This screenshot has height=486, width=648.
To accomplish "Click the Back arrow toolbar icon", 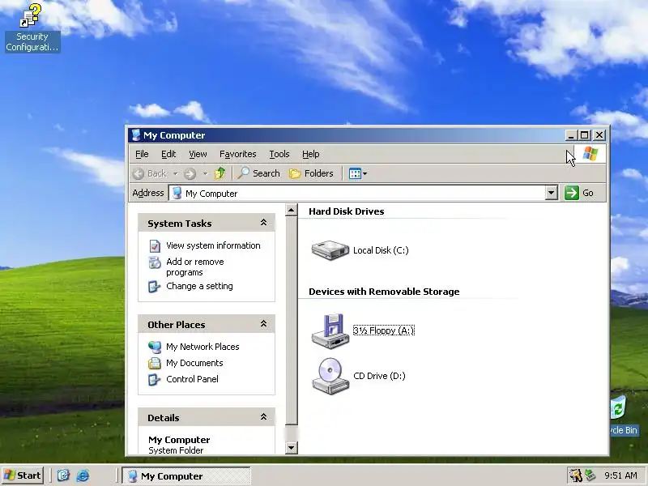I will coord(139,173).
